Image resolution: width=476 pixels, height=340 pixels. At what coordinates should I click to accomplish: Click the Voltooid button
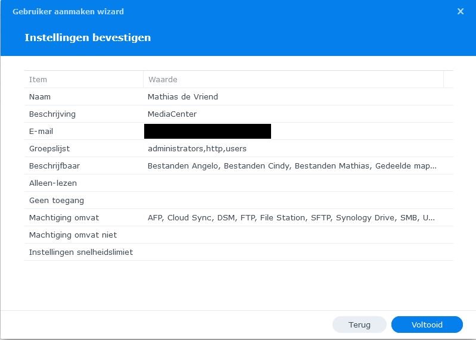click(427, 325)
